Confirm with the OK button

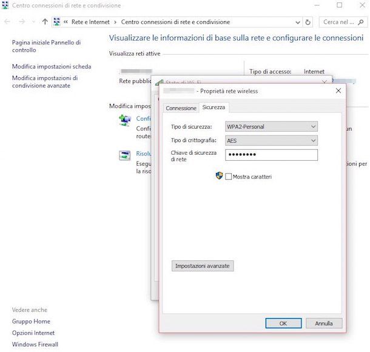283,323
